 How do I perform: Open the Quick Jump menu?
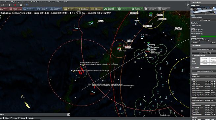point(25,2)
